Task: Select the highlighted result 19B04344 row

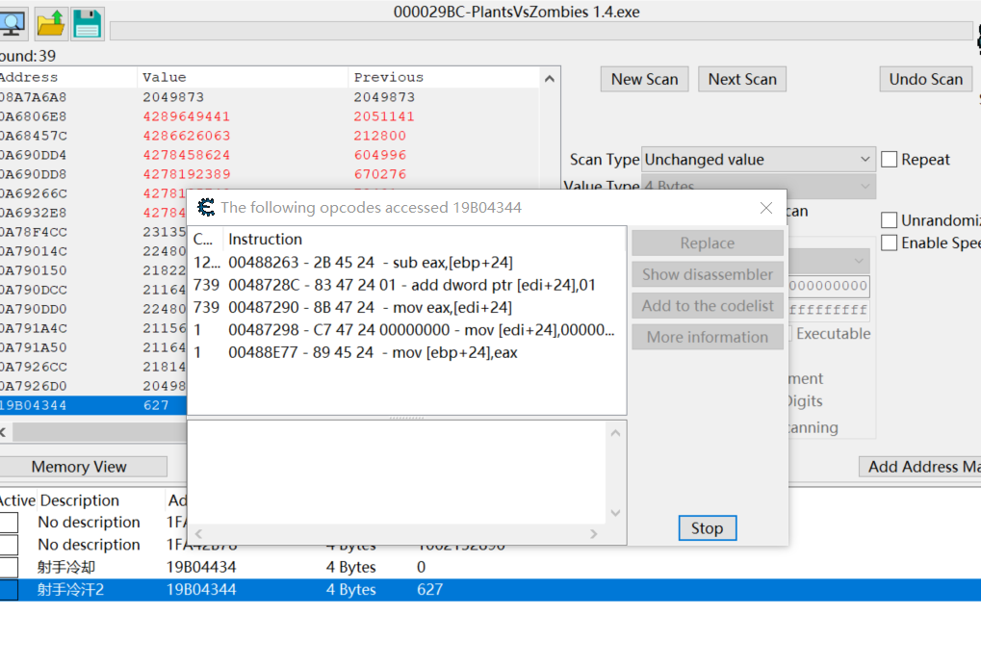Action: [x=93, y=405]
